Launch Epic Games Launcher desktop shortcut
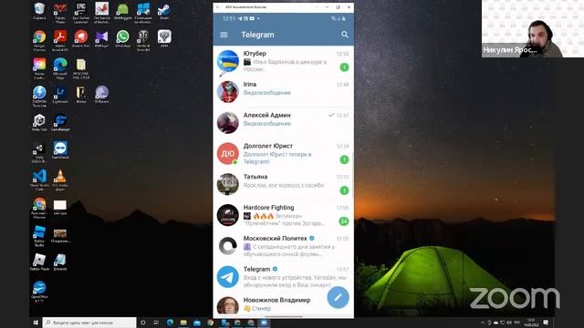The image size is (584, 328). (81, 13)
